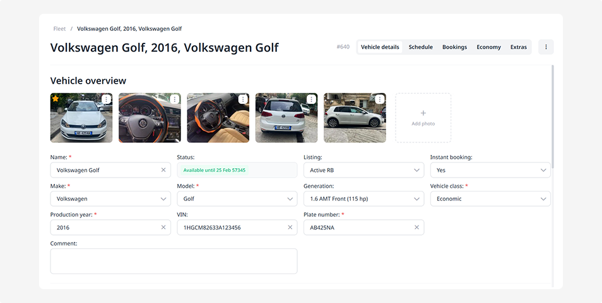Viewport: 602px width, 303px height.
Task: Open options menu on side view car photo
Action: point(379,100)
